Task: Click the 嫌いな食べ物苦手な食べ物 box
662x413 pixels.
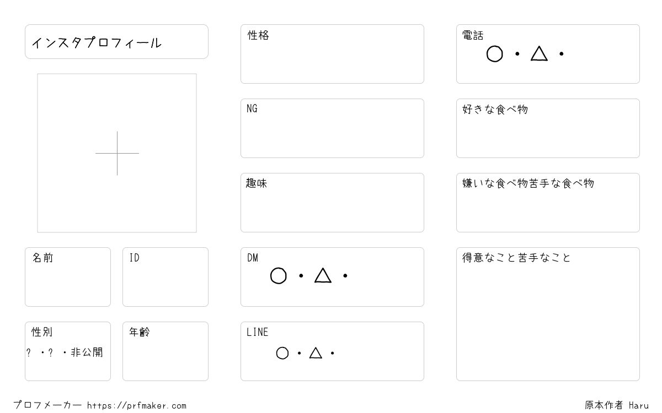Action: click(x=548, y=203)
